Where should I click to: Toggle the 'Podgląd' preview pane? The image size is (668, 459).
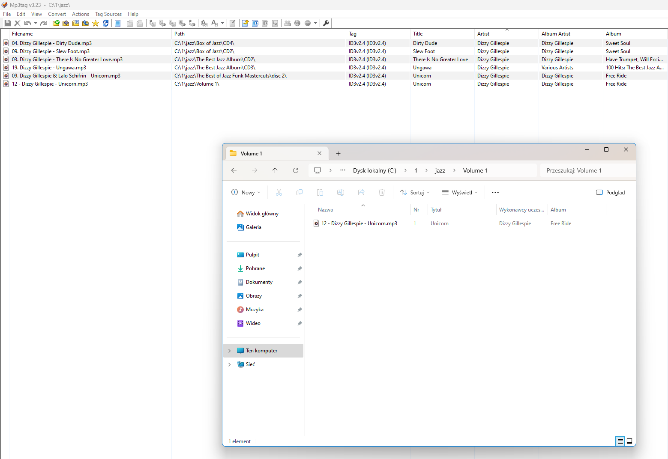[611, 193]
